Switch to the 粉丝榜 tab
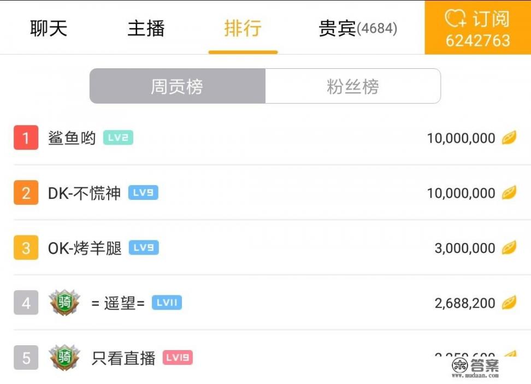This screenshot has width=531, height=384. pos(353,86)
